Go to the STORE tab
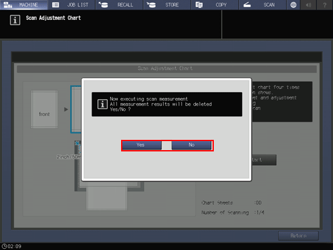Viewport: 333px width, 250px height. tap(167, 5)
